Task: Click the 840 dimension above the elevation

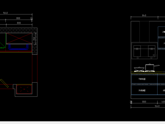Action: coord(144,15)
